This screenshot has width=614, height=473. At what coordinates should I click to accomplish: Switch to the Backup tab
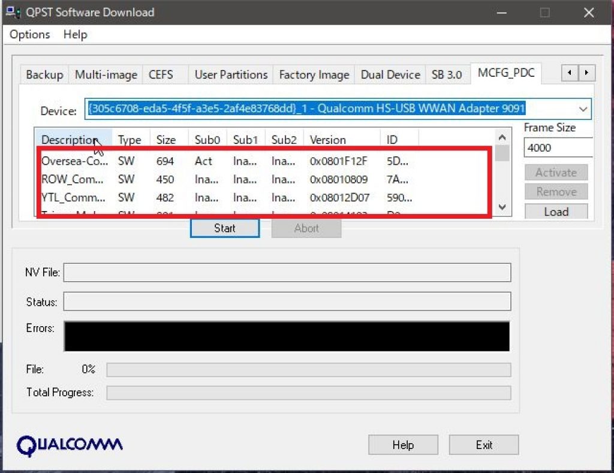[x=44, y=75]
